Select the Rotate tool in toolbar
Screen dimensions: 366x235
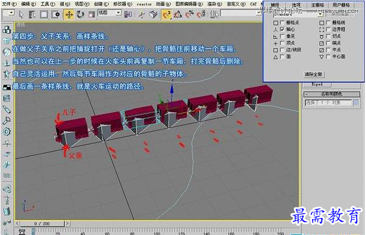point(80,15)
